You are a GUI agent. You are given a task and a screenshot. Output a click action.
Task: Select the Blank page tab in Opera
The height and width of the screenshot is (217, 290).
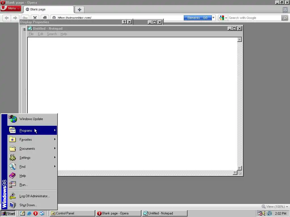(x=49, y=9)
